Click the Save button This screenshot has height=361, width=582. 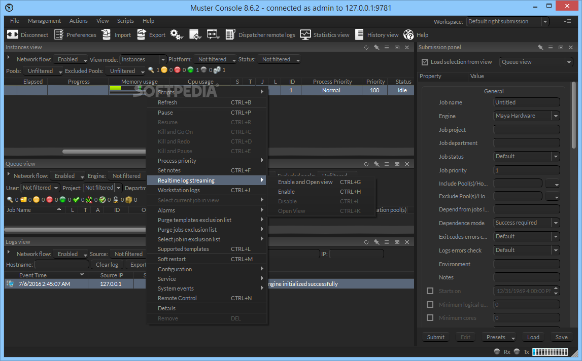click(561, 337)
